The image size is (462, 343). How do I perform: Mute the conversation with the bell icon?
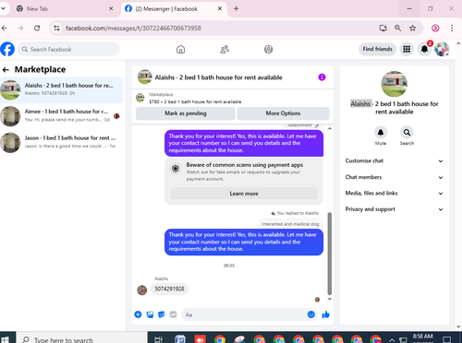381,133
